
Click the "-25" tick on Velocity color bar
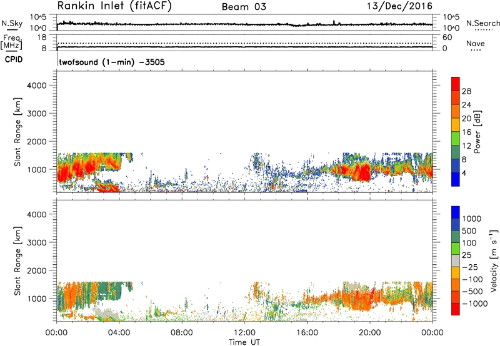[470, 267]
